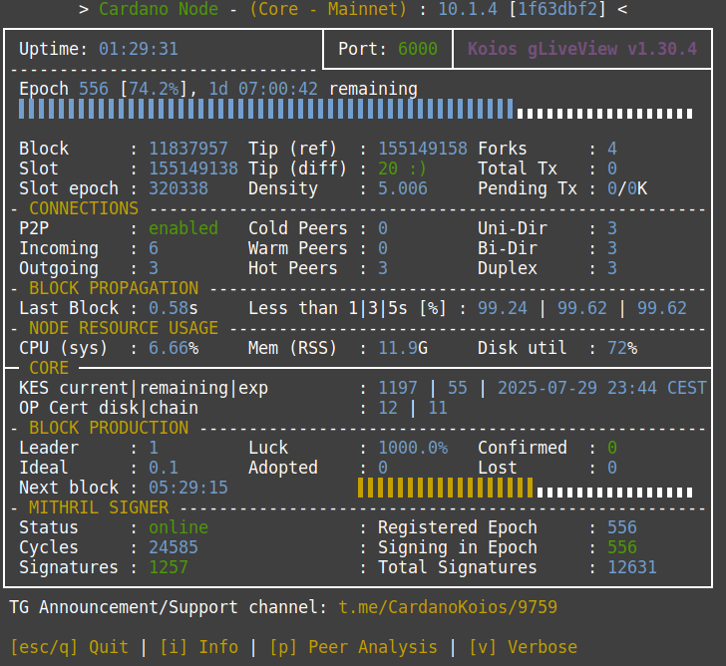Click the Mithril Status online value
726x666 pixels.
pyautogui.click(x=179, y=527)
